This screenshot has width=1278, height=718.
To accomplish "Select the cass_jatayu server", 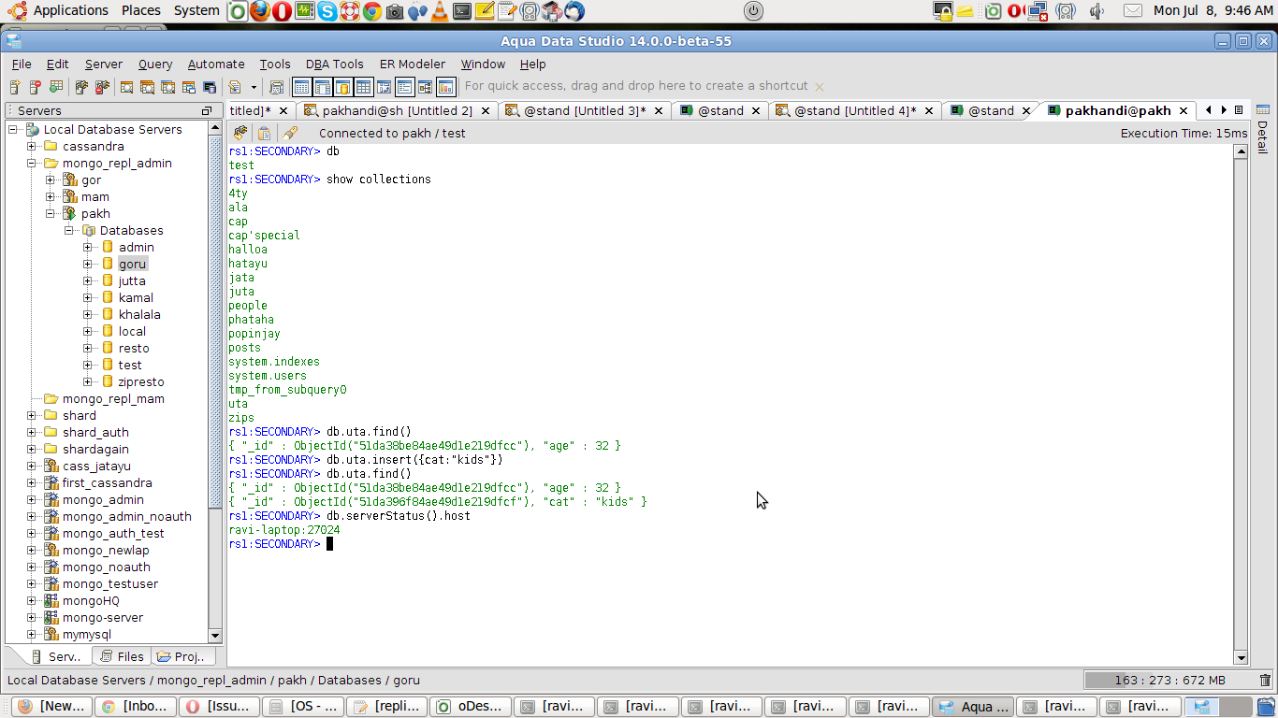I will (96, 467).
